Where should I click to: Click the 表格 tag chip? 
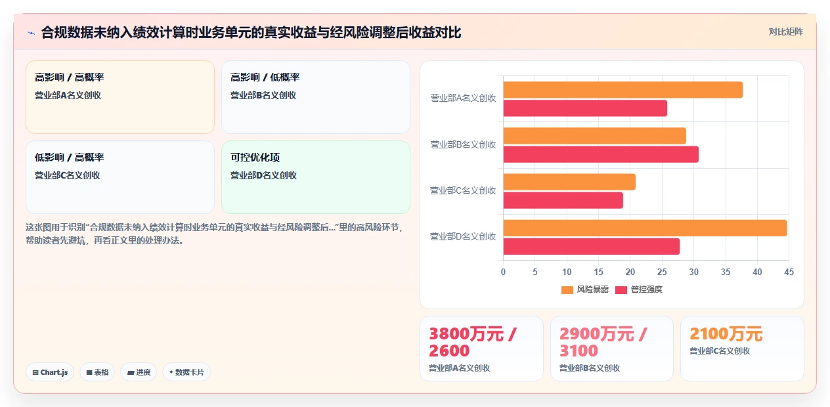(x=97, y=372)
